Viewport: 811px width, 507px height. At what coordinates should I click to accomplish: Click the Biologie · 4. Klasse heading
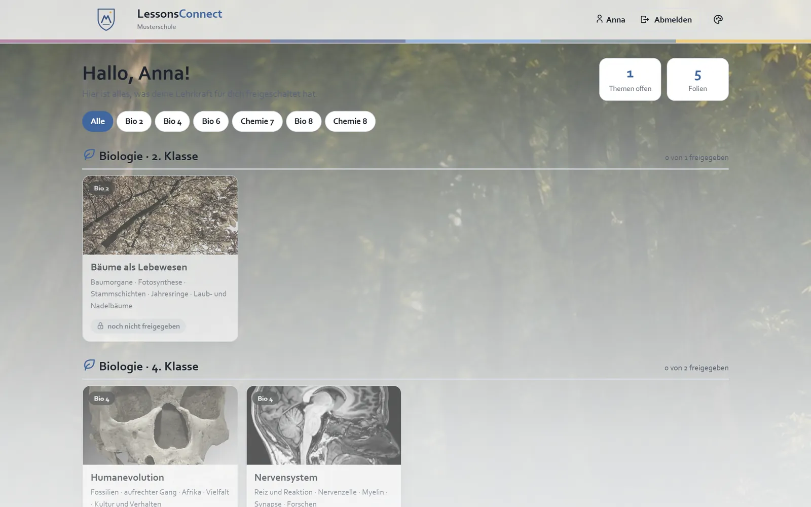coord(149,367)
